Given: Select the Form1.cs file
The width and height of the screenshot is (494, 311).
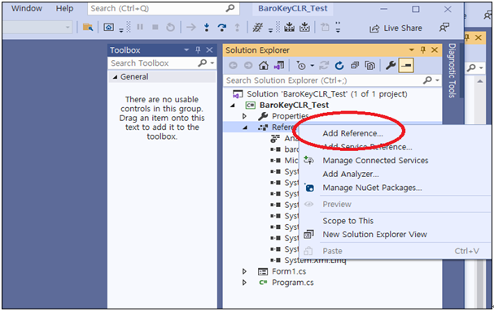Looking at the screenshot, I should 289,271.
